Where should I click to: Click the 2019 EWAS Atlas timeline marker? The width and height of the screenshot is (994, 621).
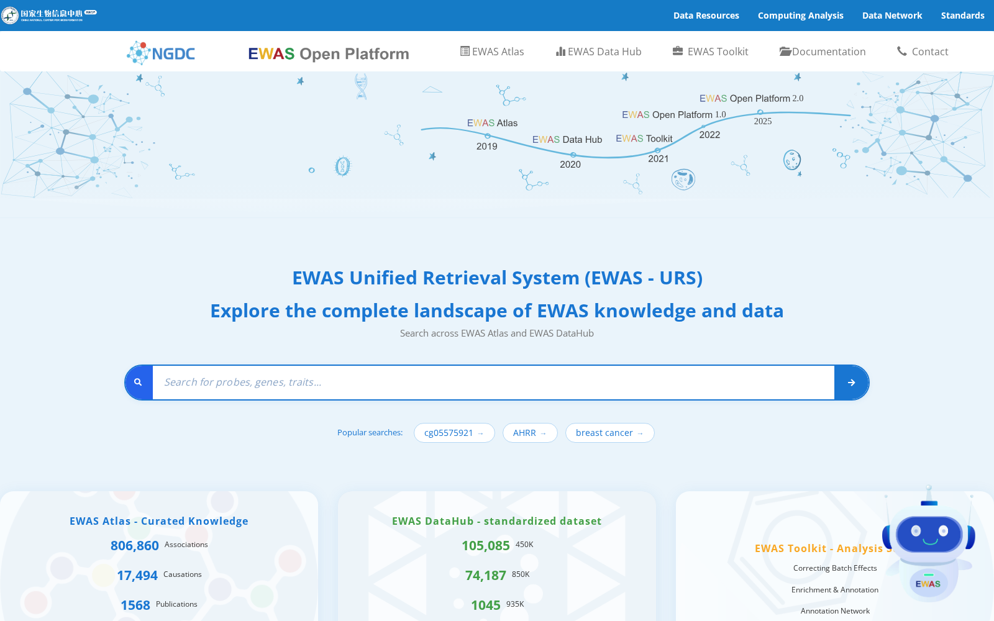pyautogui.click(x=488, y=136)
